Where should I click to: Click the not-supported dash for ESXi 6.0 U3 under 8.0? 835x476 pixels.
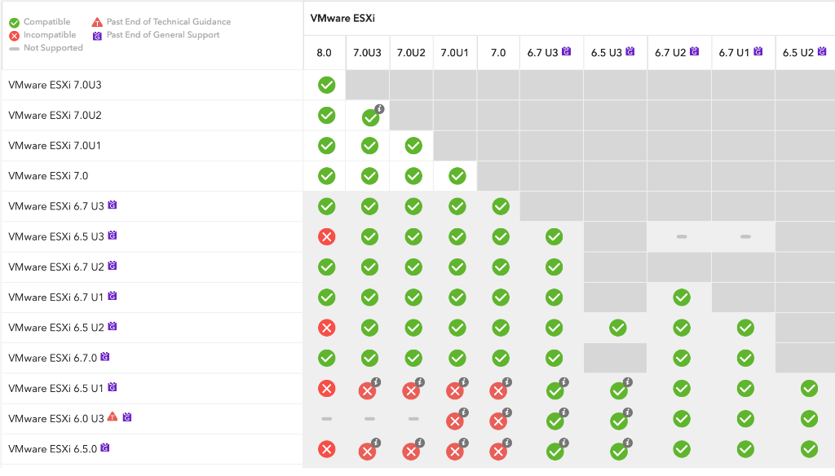326,418
